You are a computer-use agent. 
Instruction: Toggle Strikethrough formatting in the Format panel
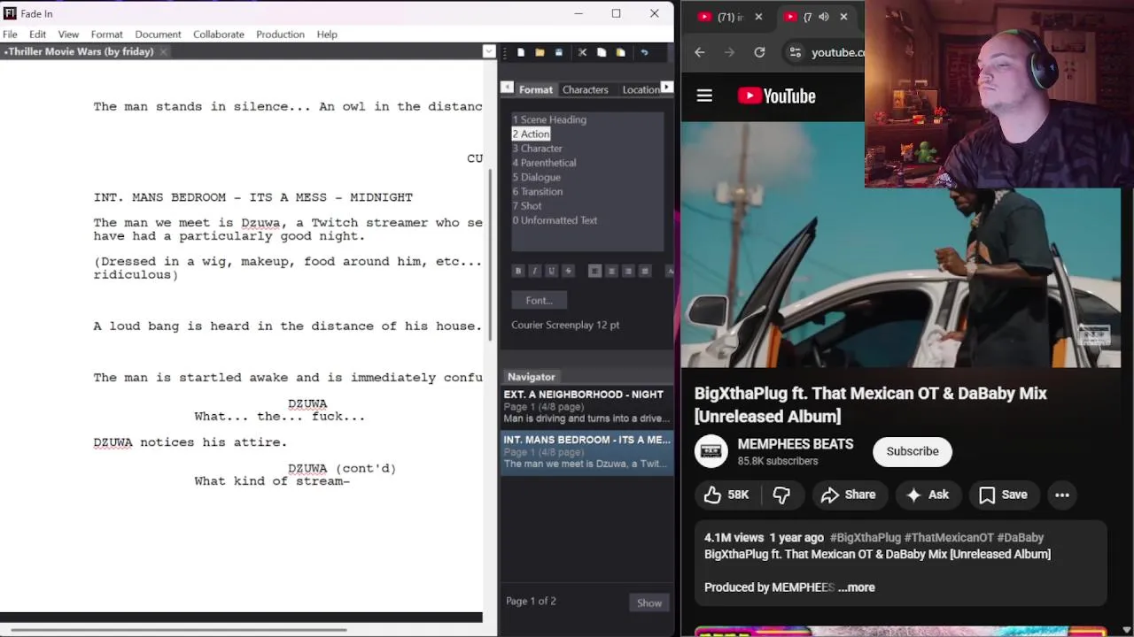click(x=568, y=271)
